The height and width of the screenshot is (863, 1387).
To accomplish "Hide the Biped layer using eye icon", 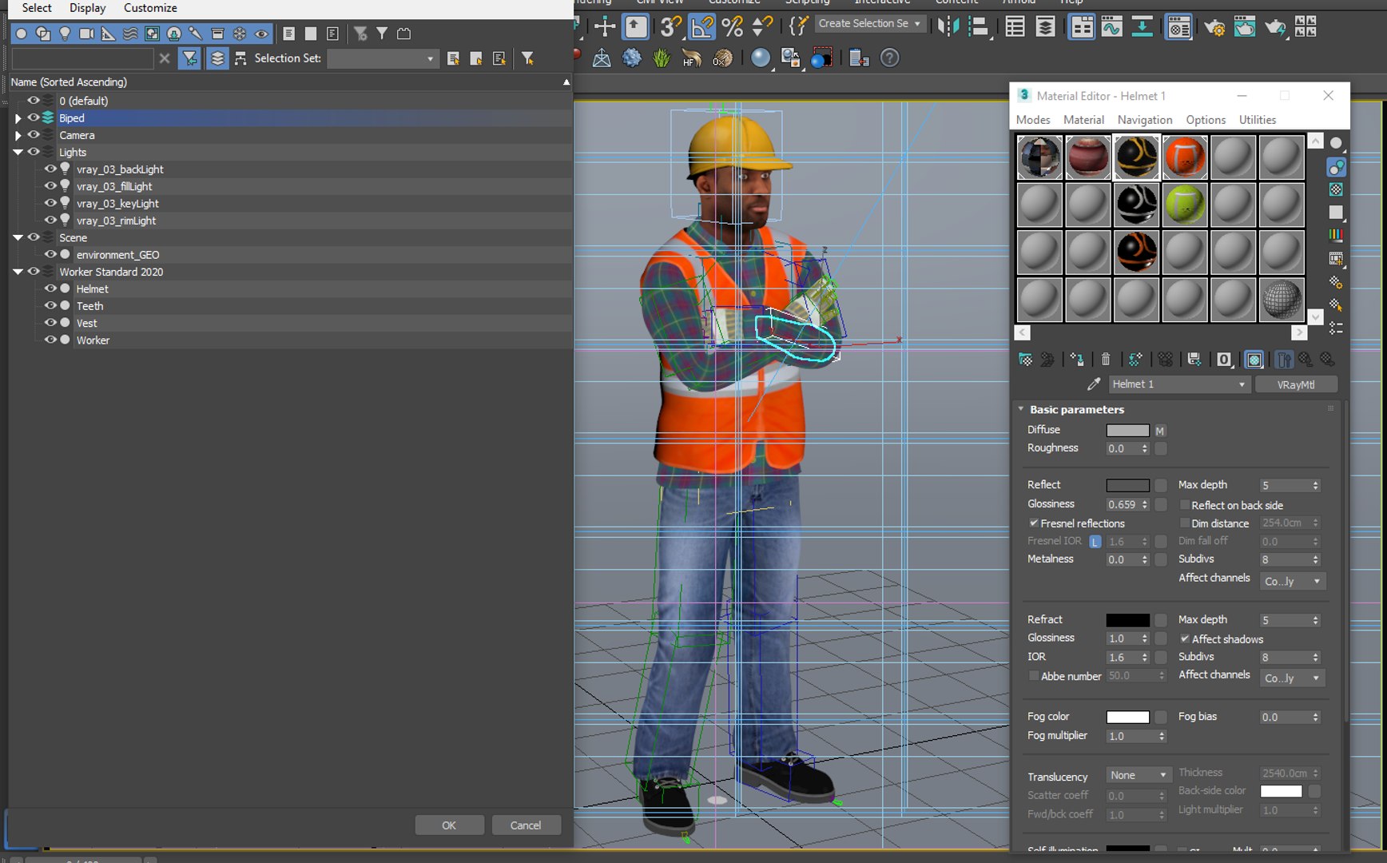I will [x=34, y=117].
